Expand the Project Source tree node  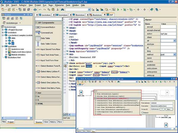[x=3, y=30]
